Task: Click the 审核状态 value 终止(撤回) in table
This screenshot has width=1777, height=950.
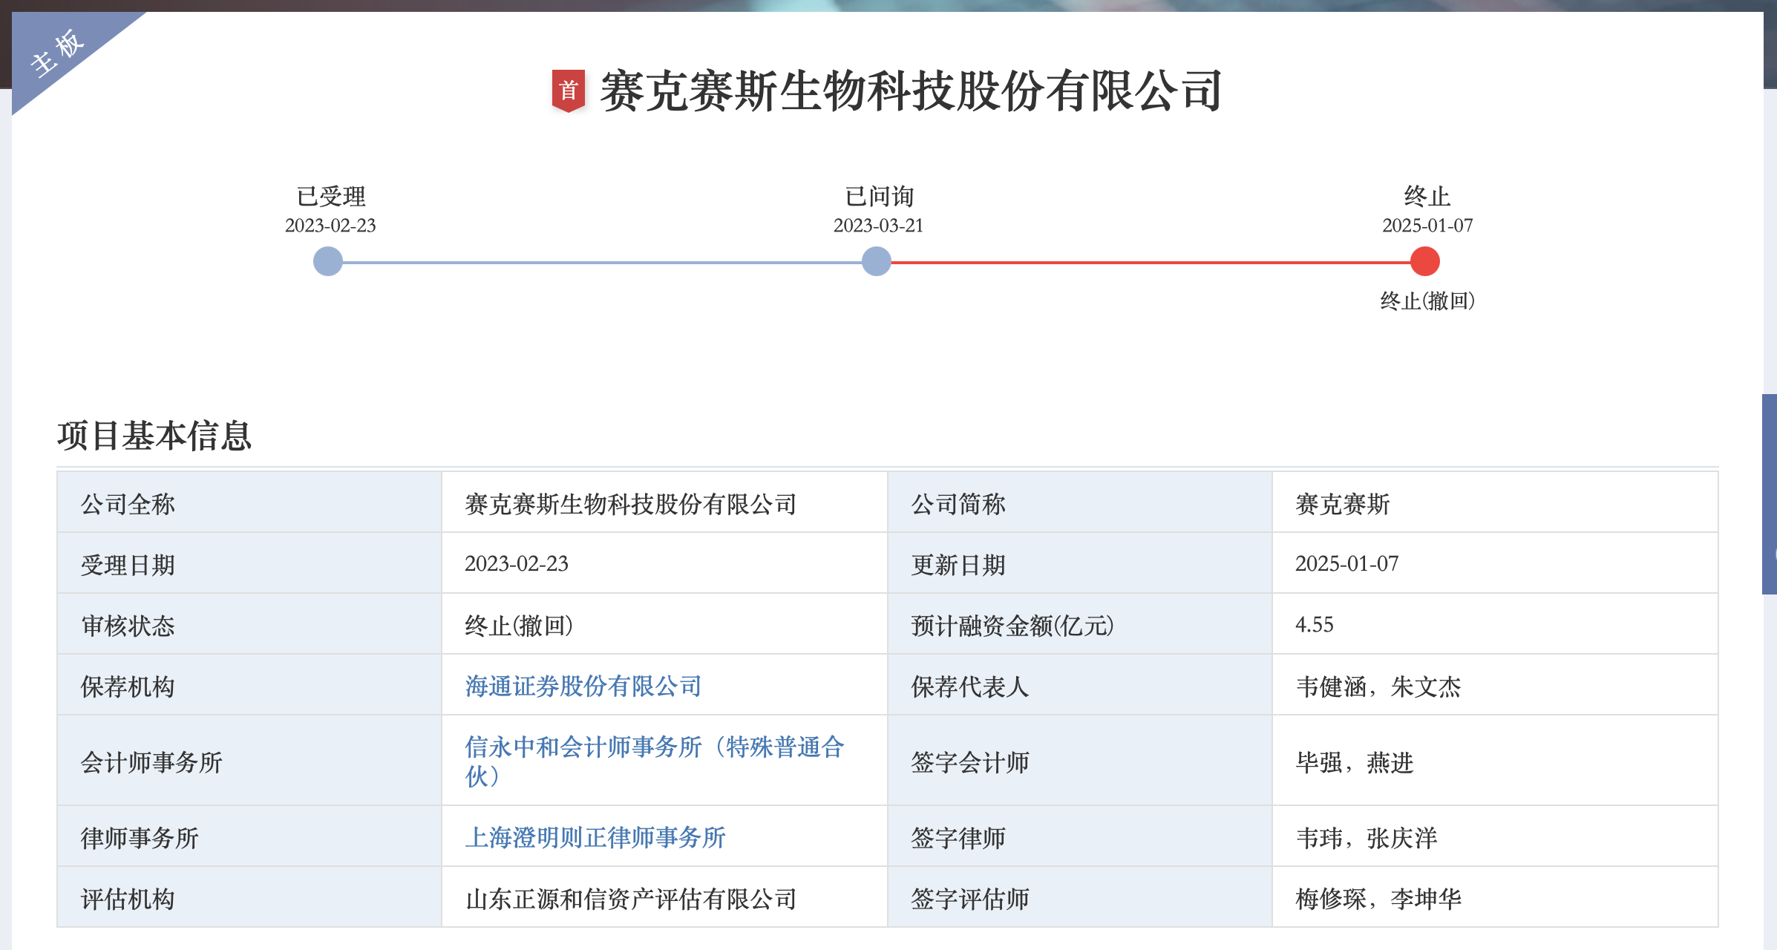Action: point(518,626)
